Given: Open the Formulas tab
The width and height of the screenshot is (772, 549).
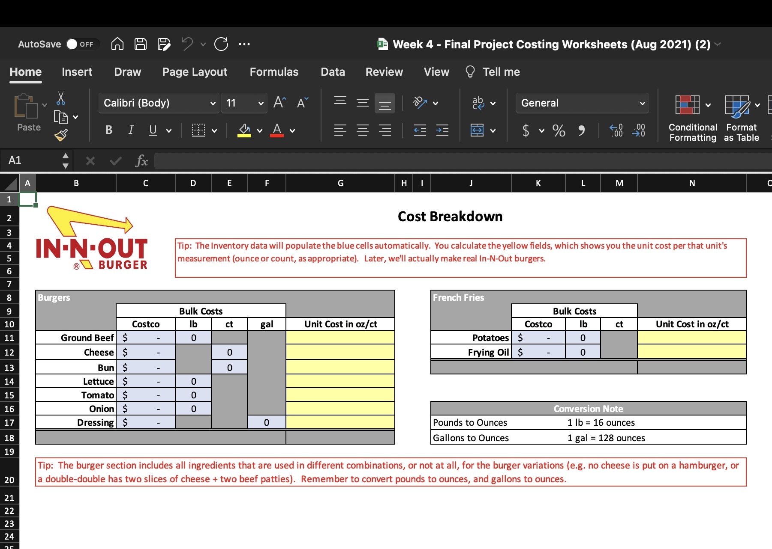Looking at the screenshot, I should pyautogui.click(x=274, y=72).
